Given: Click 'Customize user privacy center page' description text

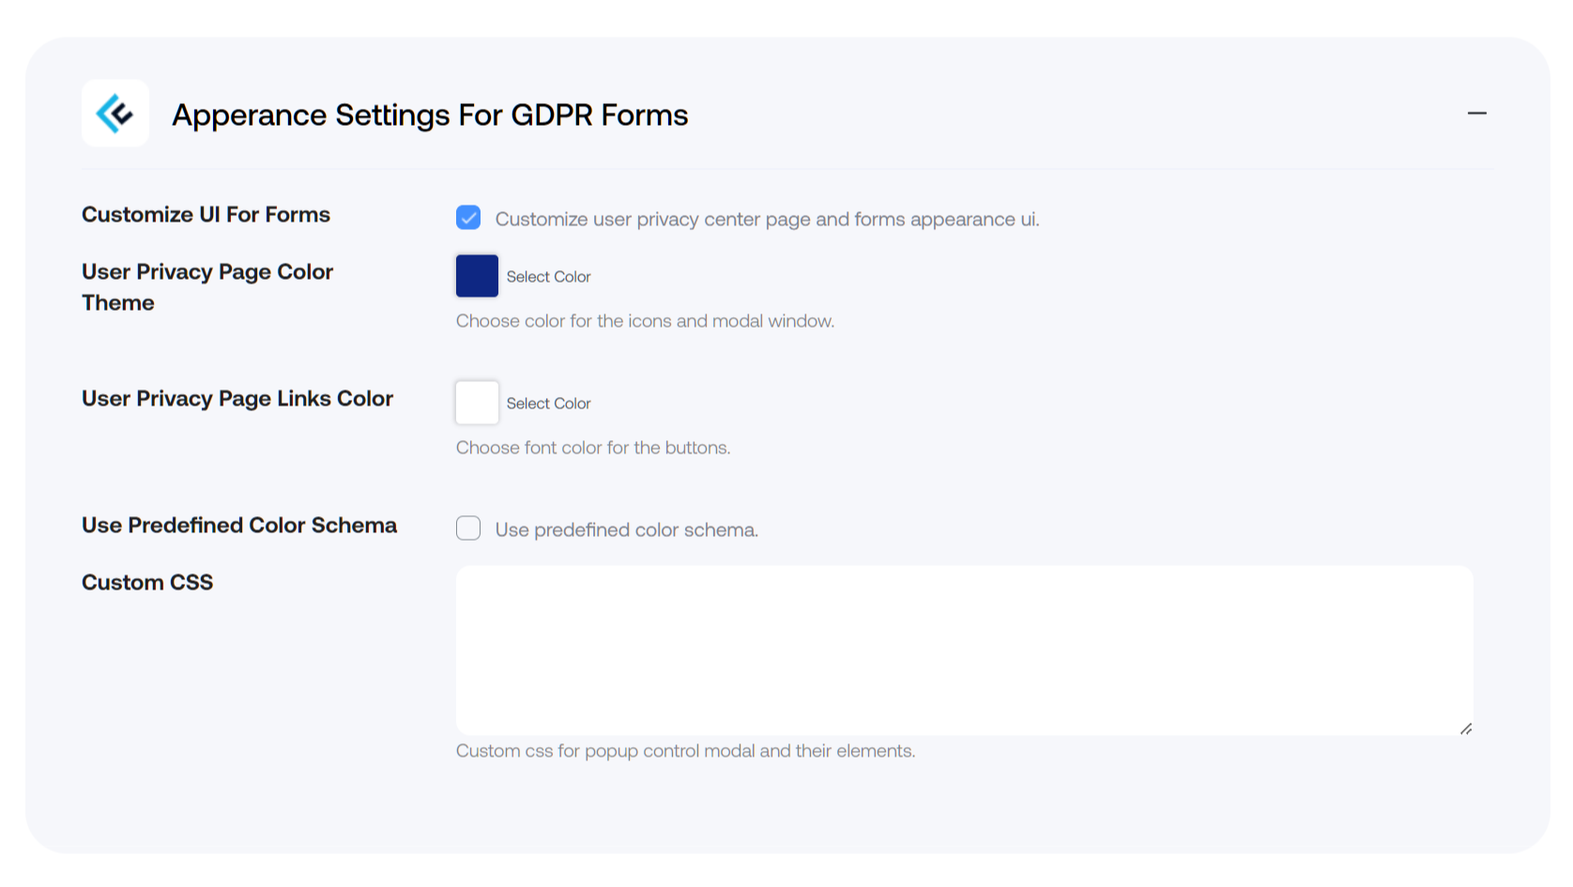Looking at the screenshot, I should tap(767, 220).
